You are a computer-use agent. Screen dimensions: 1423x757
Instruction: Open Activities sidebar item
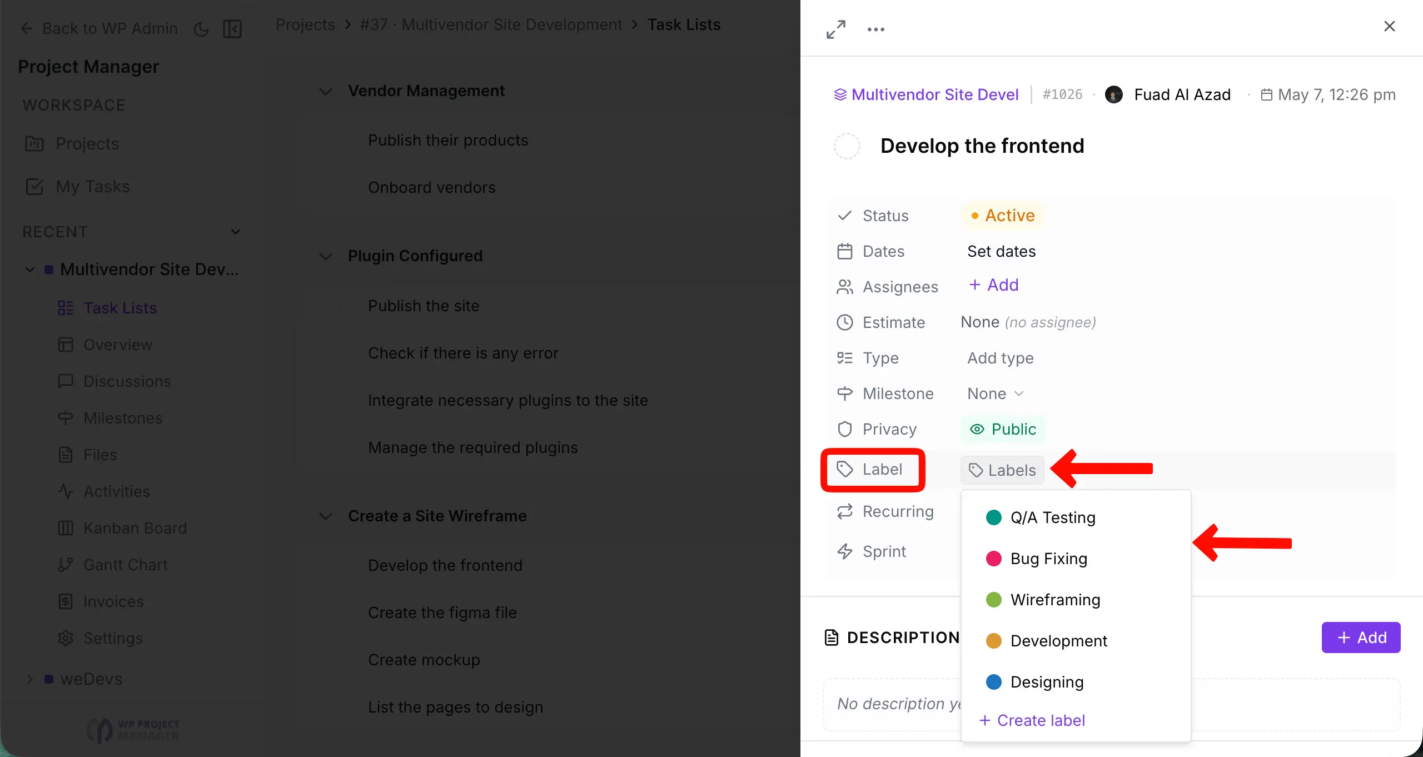coord(104,491)
